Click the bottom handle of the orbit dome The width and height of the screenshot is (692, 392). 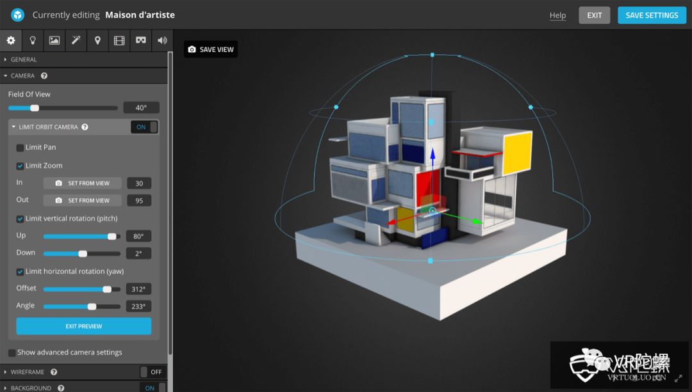click(431, 261)
